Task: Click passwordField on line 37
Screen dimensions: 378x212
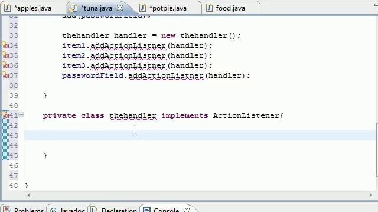Action: click(x=93, y=76)
